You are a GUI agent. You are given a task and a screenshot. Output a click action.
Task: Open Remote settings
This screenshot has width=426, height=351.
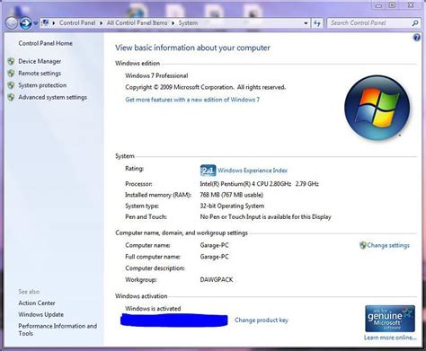40,74
